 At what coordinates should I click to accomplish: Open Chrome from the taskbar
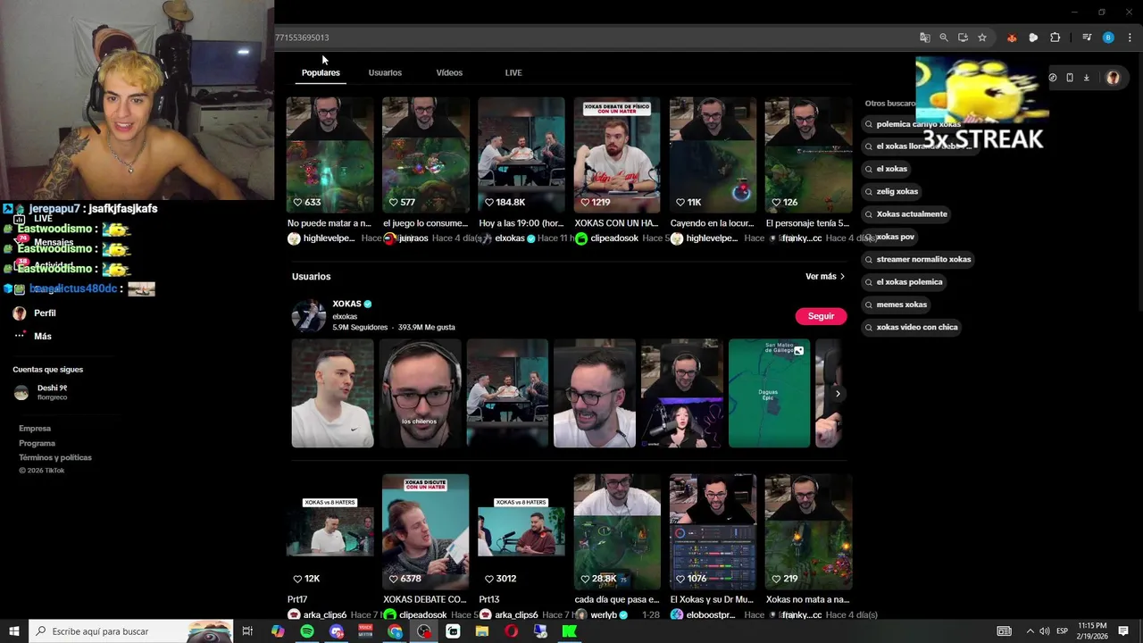[x=395, y=631]
